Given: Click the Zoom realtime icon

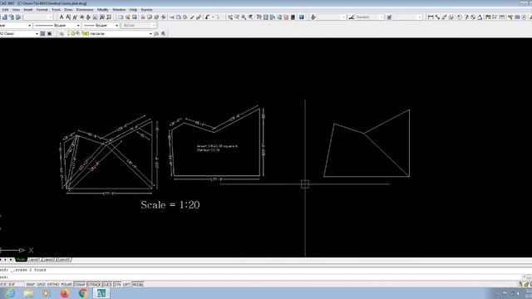Looking at the screenshot, I should pyautogui.click(x=237, y=17).
